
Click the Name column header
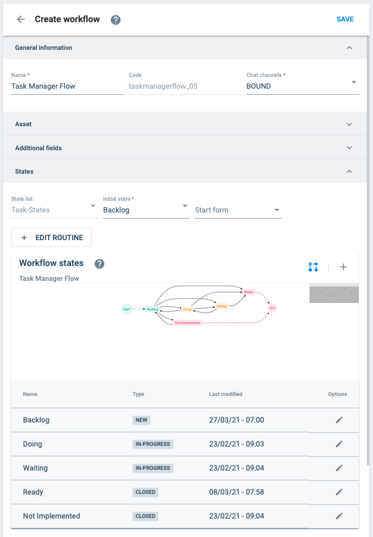pyautogui.click(x=30, y=394)
